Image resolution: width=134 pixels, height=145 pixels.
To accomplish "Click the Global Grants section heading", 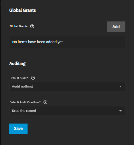I will 23,10.
